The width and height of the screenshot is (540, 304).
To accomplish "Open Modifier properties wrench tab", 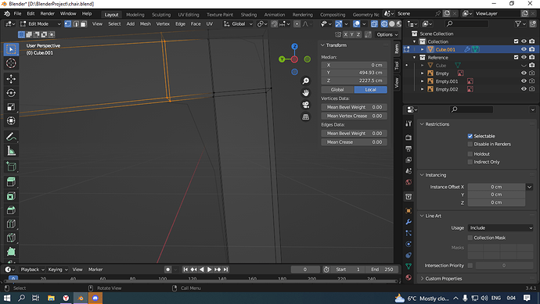I will [x=409, y=222].
